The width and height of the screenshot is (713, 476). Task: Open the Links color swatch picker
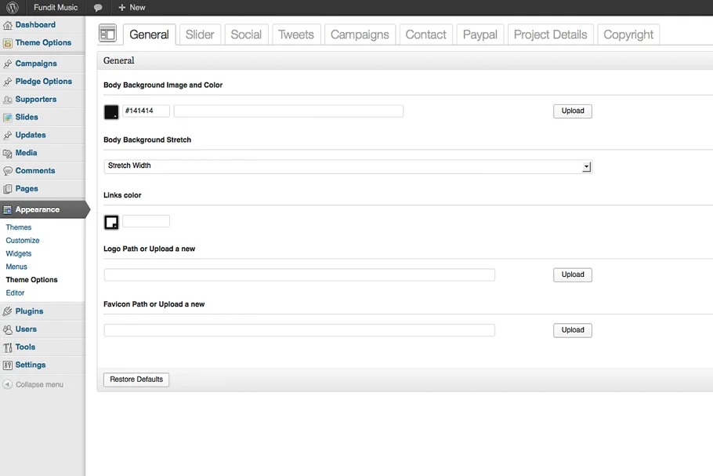(x=111, y=222)
